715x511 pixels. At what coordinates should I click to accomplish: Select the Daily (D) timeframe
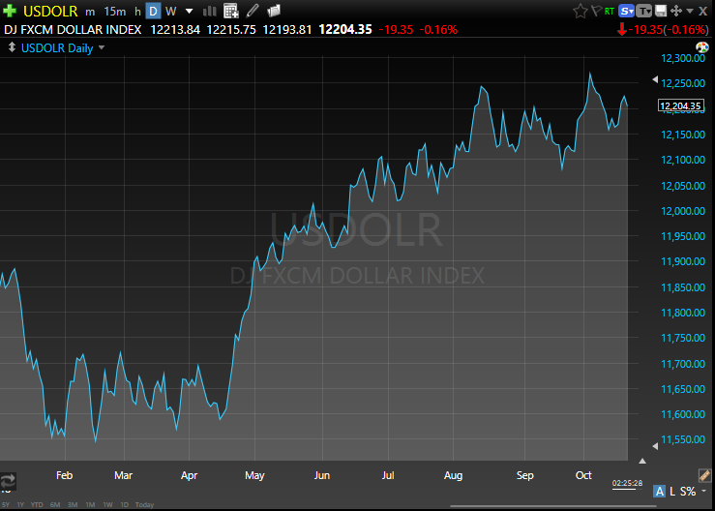tap(153, 11)
